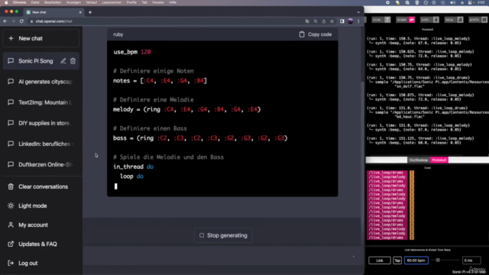Open the Bearbeiten menu

[53, 2]
